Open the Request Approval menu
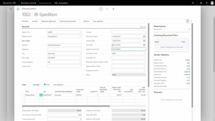215x121 pixels. 49,21
